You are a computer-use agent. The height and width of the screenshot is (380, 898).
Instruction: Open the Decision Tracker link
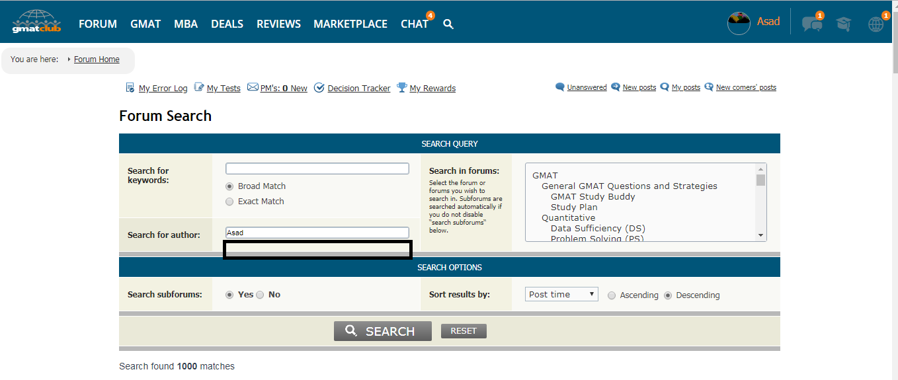point(359,89)
